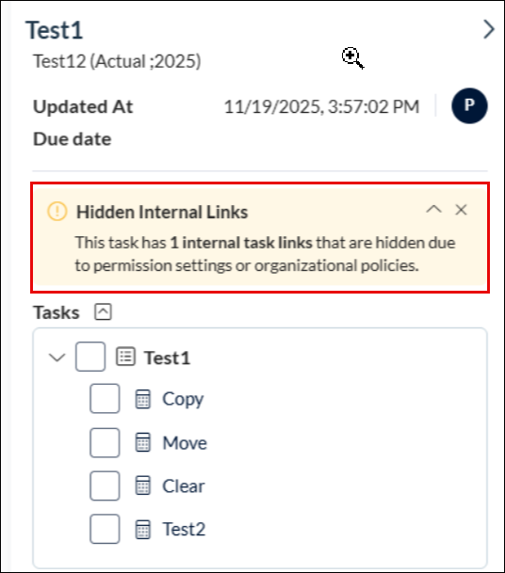The width and height of the screenshot is (505, 573).
Task: Collapse the Hidden Internal Links message
Action: [434, 210]
